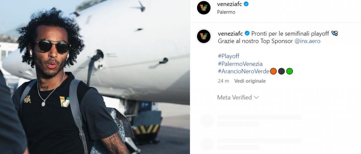The height and width of the screenshot is (154, 361).
Task: Click the veneziafc avatar beside the caption
Action: (x=204, y=37)
